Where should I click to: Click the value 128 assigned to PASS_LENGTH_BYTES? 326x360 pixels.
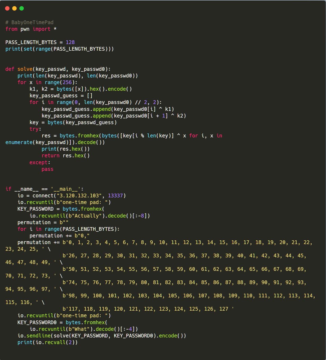(70, 42)
